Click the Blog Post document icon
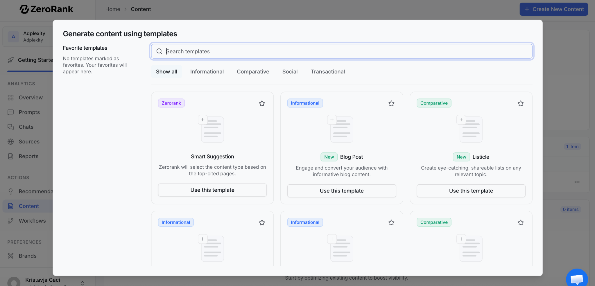Viewport: 595px width, 286px height. click(x=340, y=129)
